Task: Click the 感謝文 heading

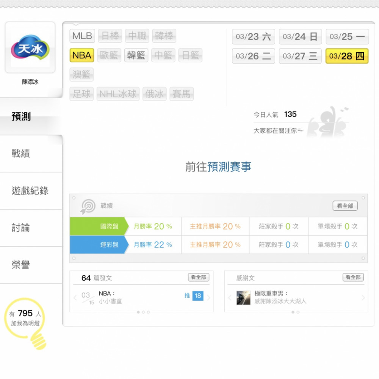Action: pyautogui.click(x=245, y=278)
